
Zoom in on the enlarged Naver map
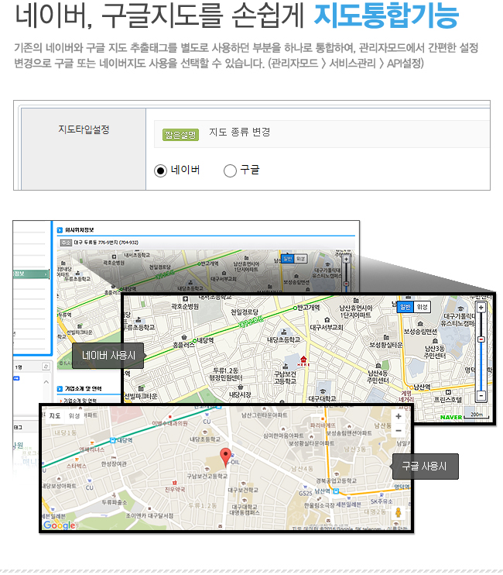point(481,308)
